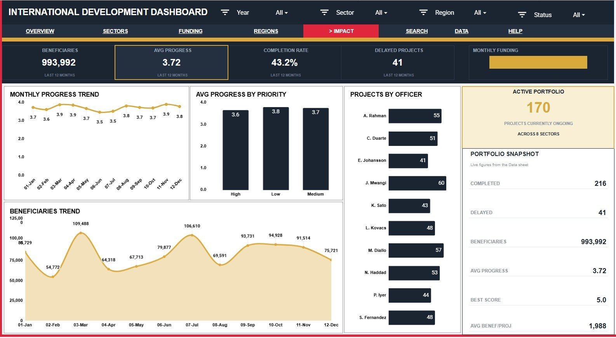This screenshot has height=338, width=616.
Task: Open the Year All dropdown
Action: coord(282,12)
